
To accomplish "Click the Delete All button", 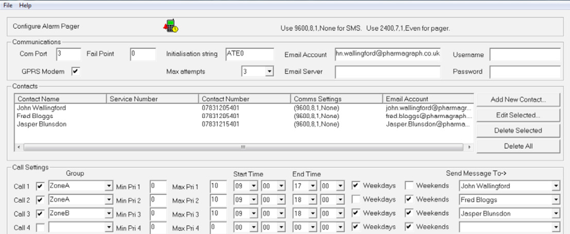I will pos(518,146).
